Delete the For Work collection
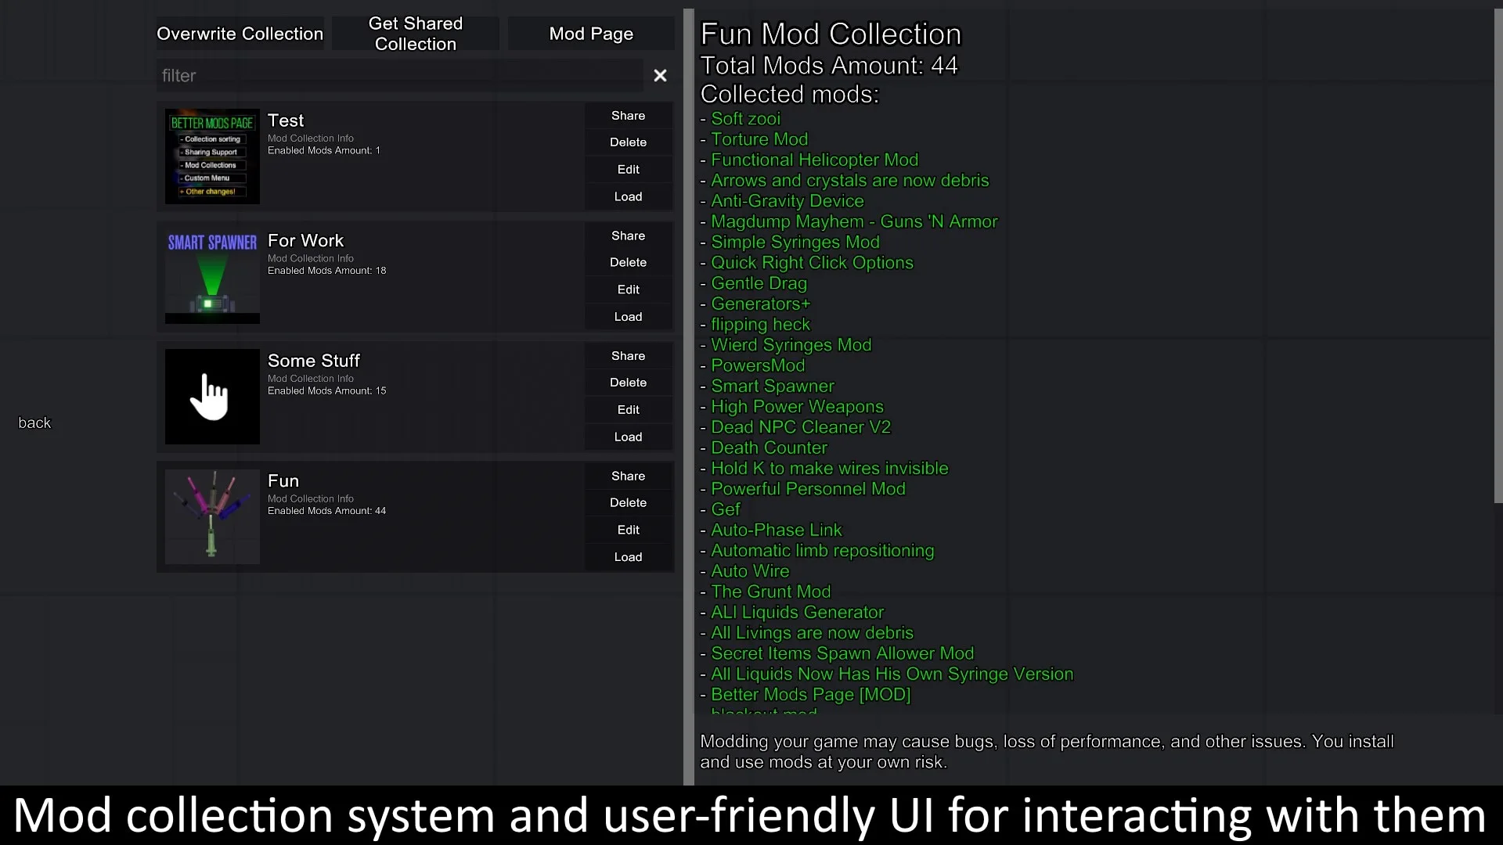The height and width of the screenshot is (845, 1503). [x=629, y=262]
